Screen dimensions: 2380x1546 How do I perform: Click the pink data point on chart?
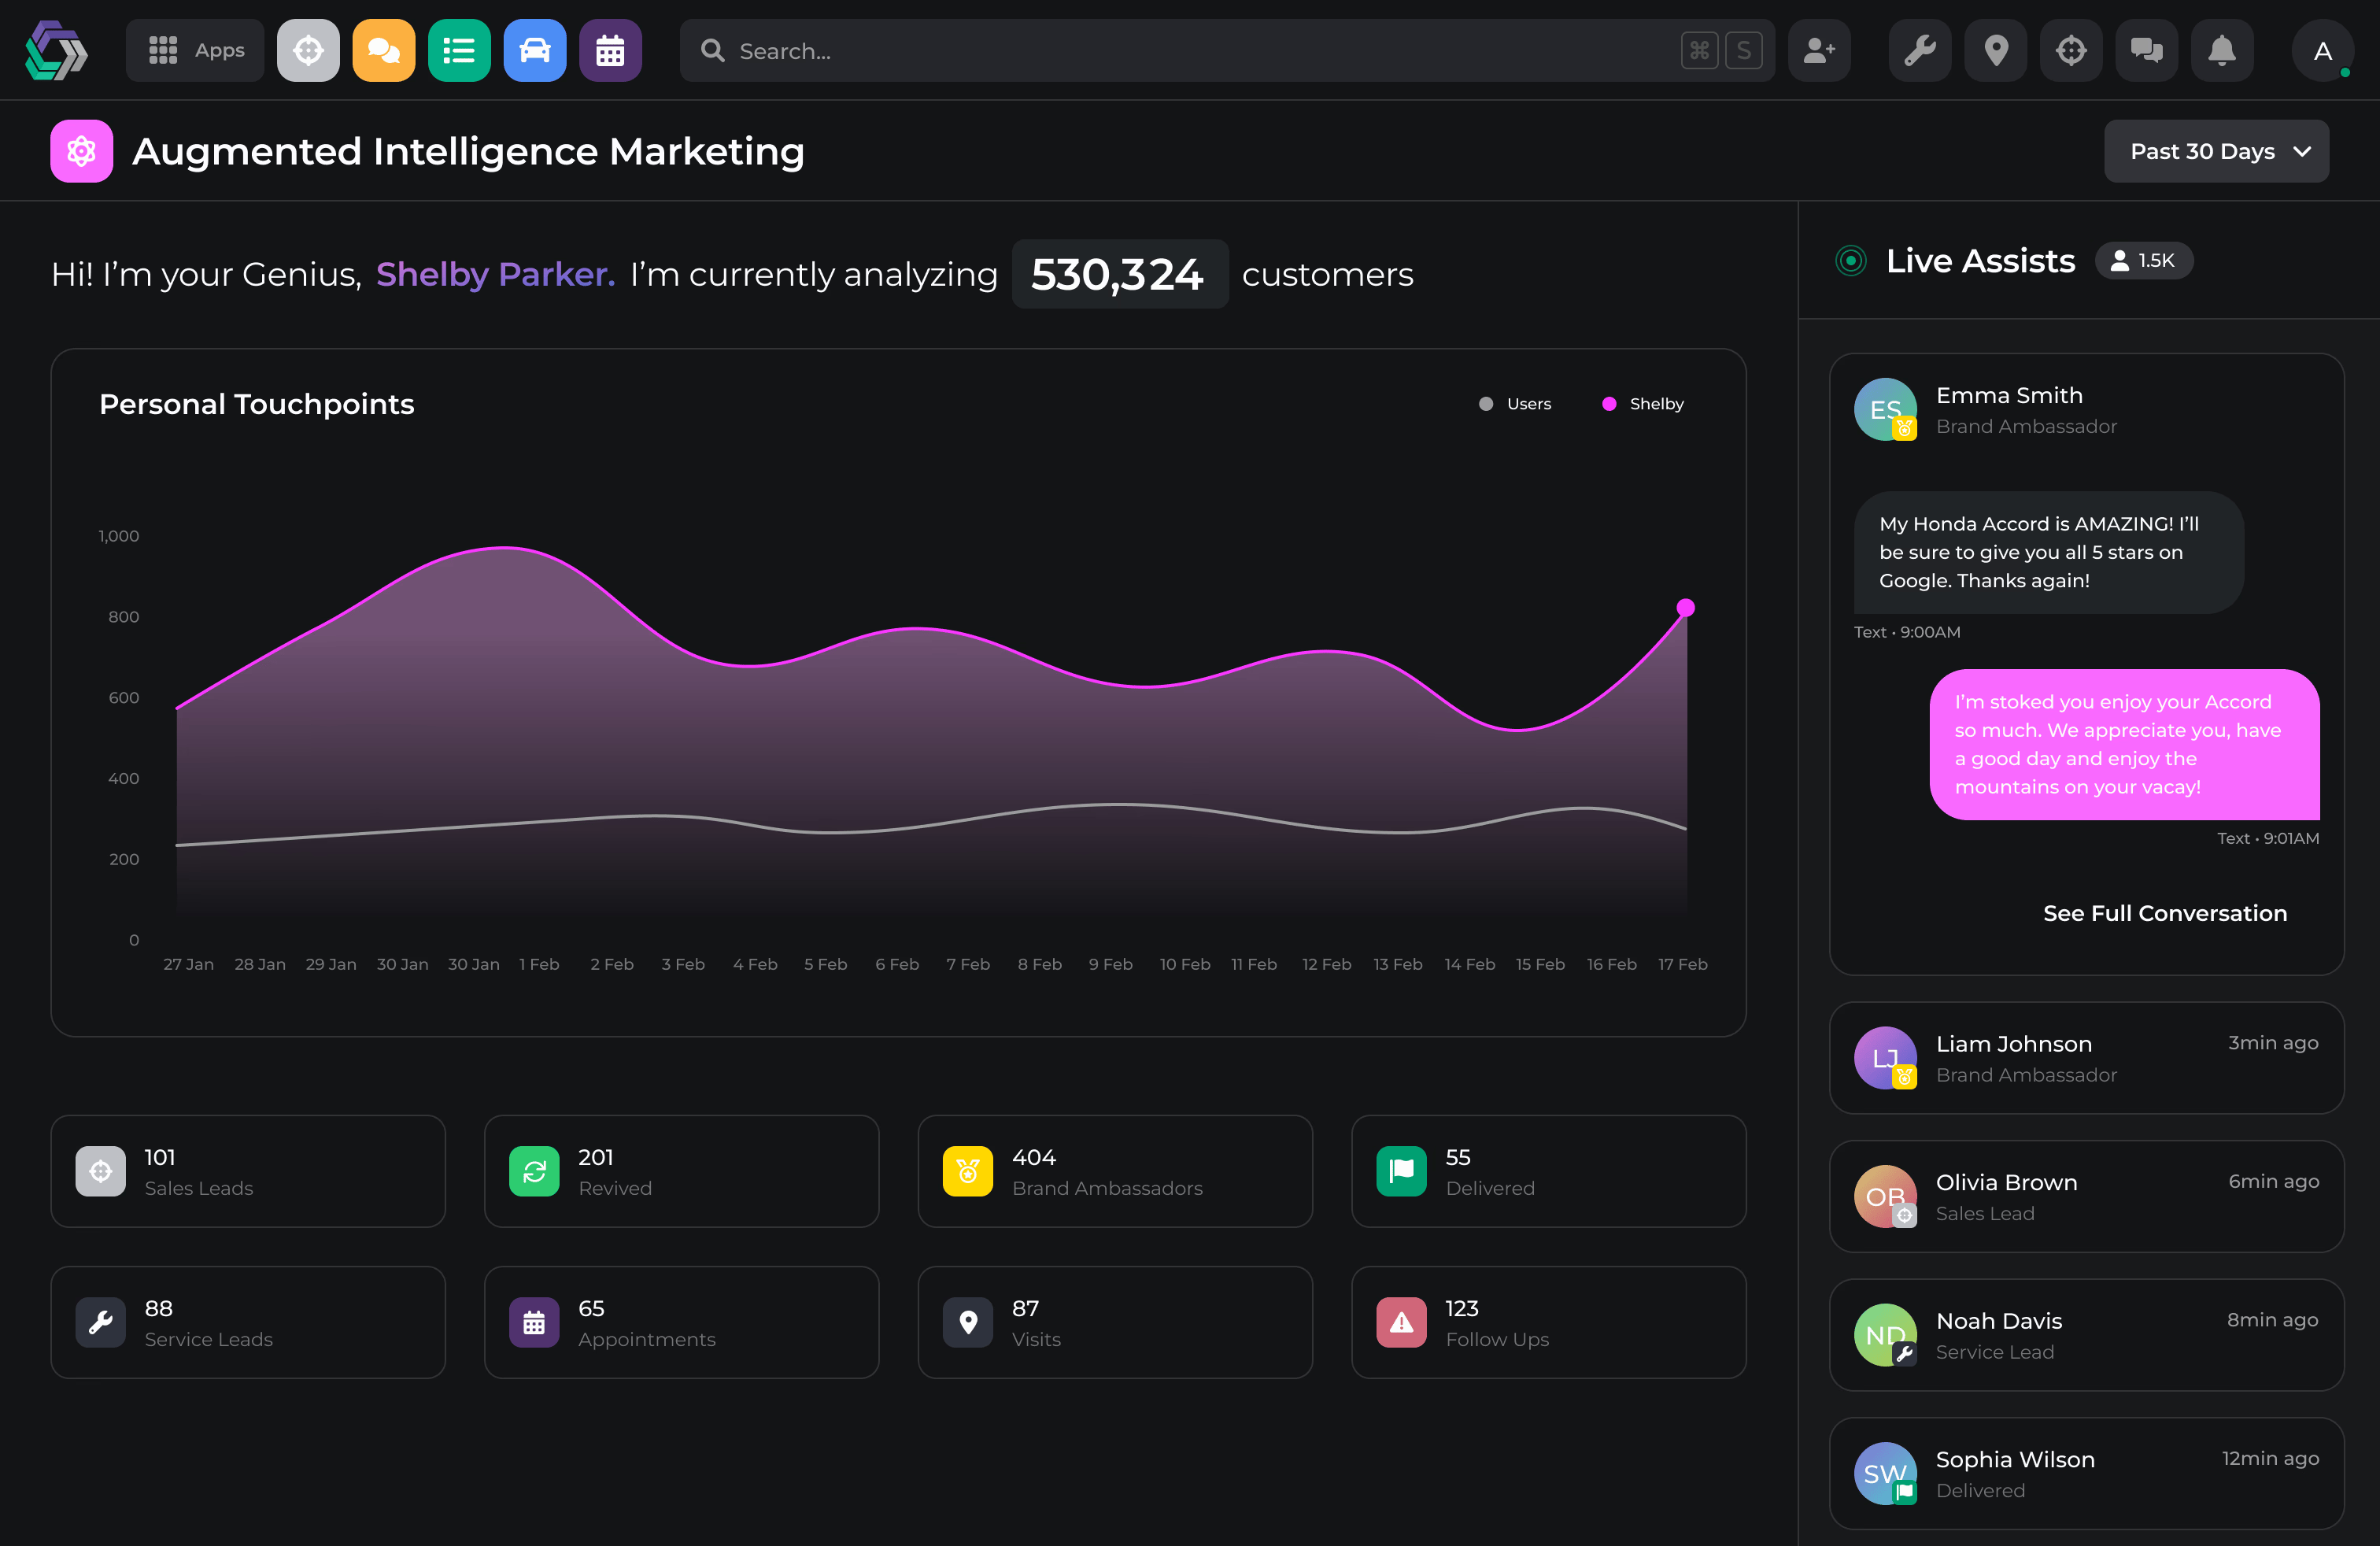point(1686,608)
